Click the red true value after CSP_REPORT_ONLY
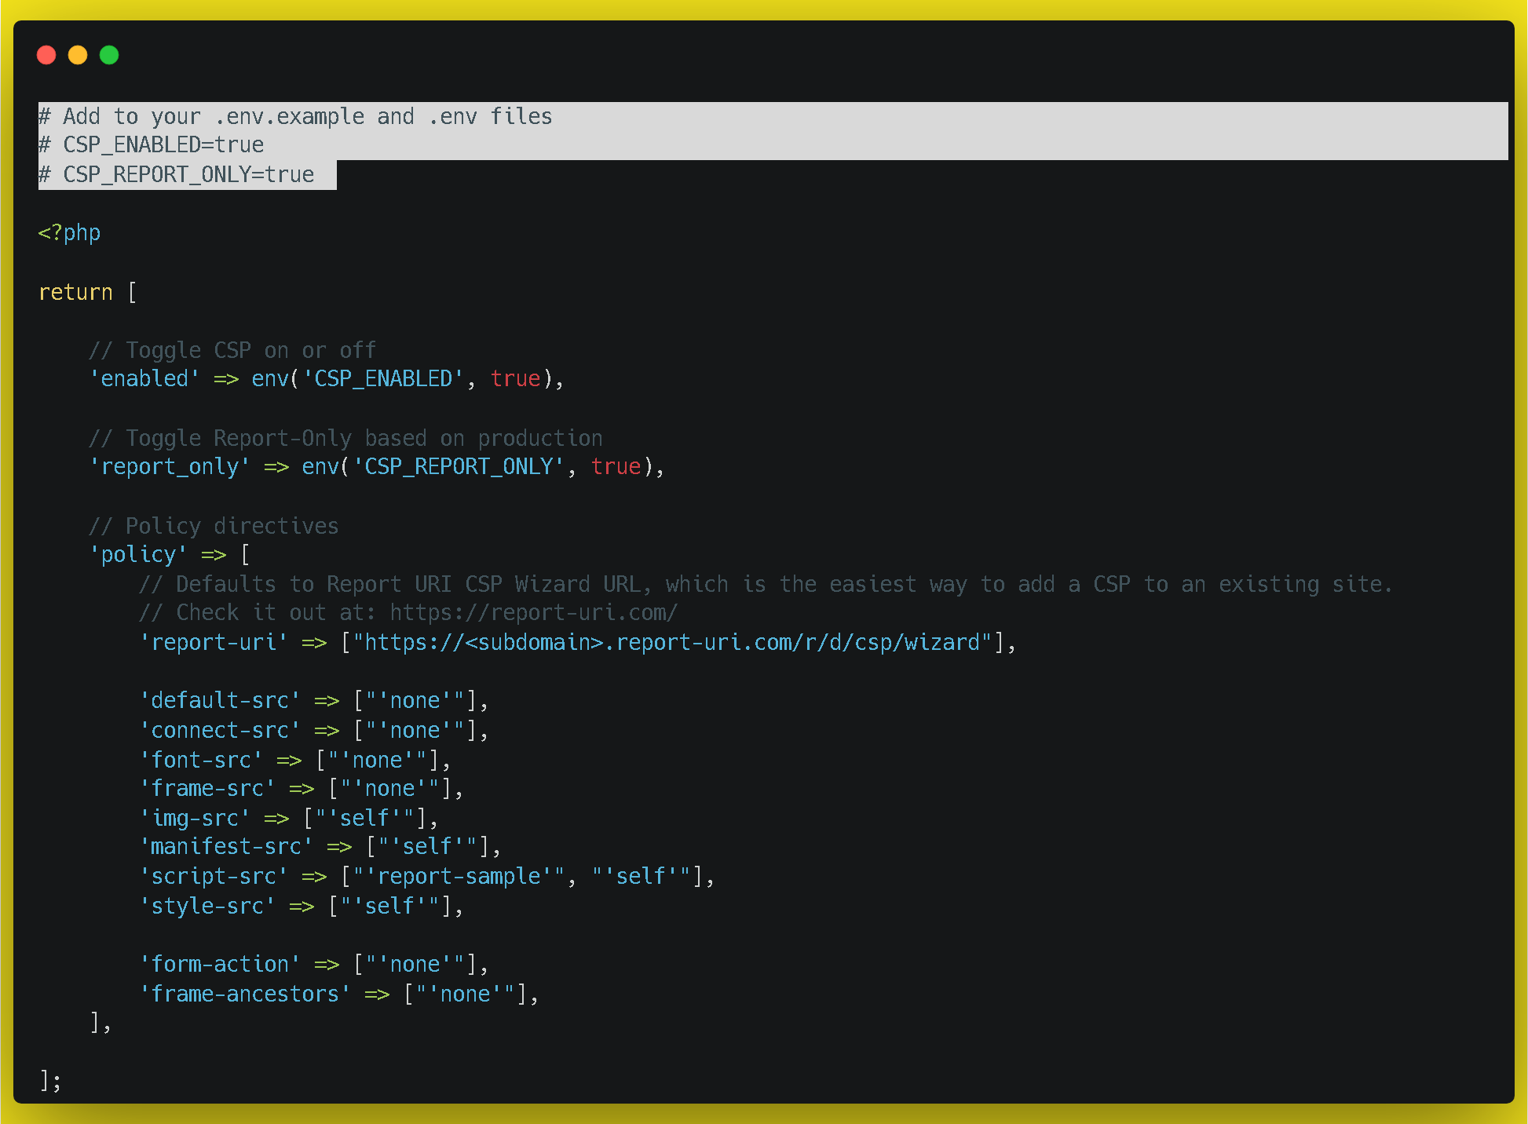 point(616,466)
